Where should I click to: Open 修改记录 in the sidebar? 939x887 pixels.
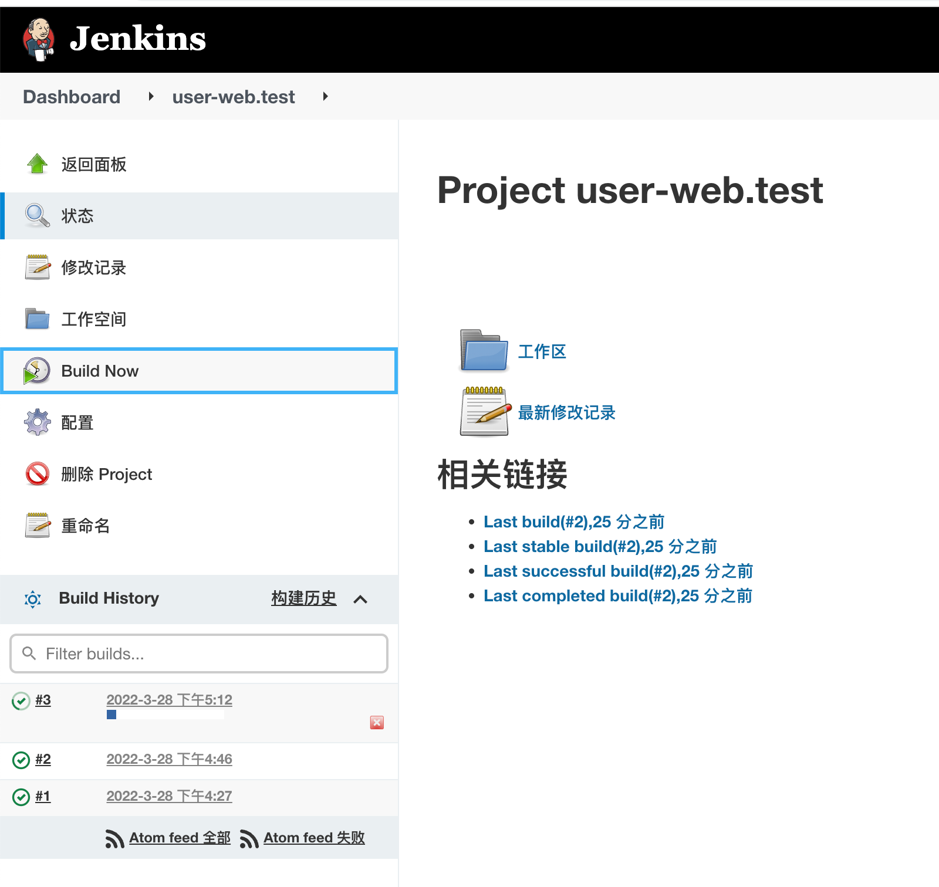(94, 268)
